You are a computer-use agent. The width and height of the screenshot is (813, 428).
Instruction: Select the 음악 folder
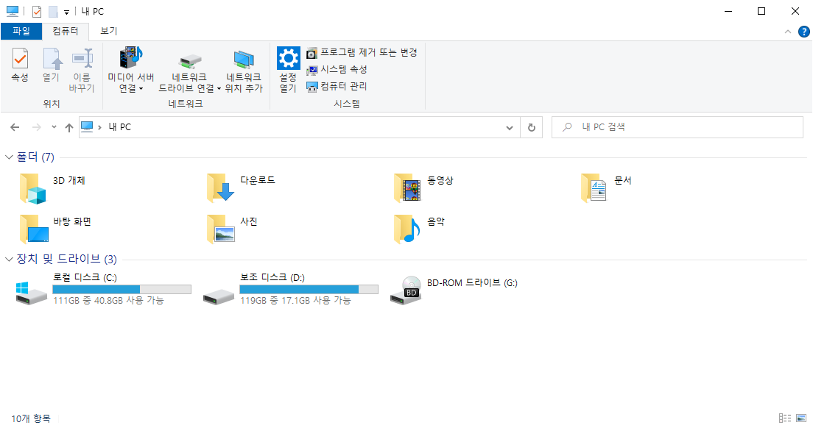click(419, 229)
